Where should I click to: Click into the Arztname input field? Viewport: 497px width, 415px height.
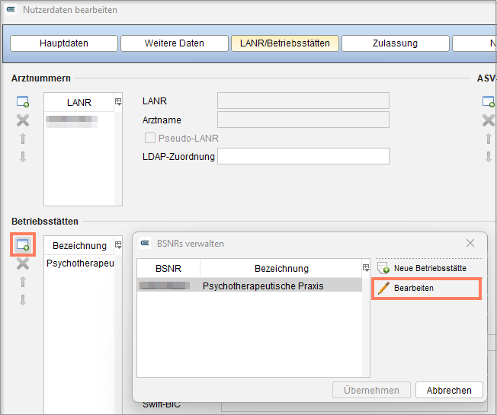[303, 120]
